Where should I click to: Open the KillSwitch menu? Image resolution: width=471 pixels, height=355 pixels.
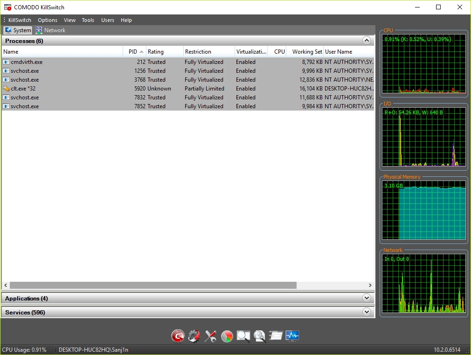pos(20,20)
